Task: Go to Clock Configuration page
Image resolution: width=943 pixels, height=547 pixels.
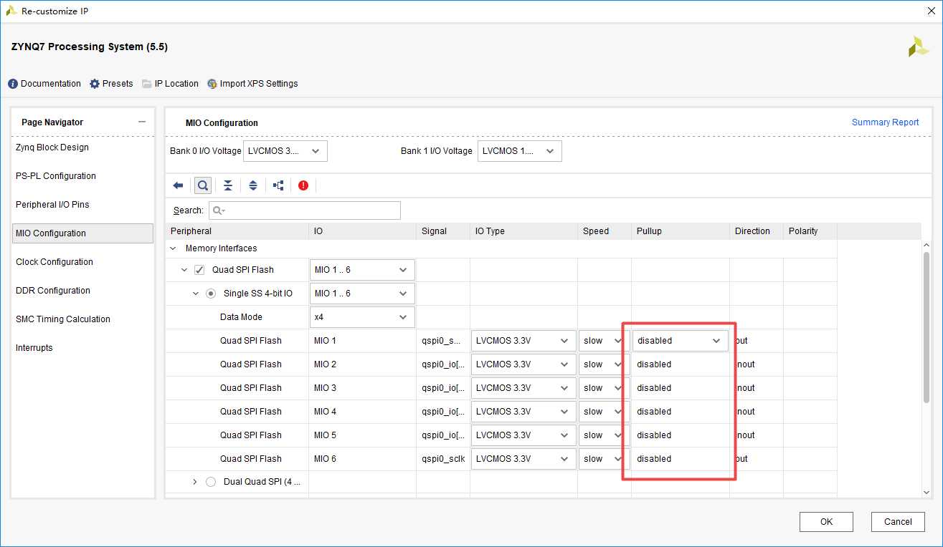Action: tap(55, 262)
